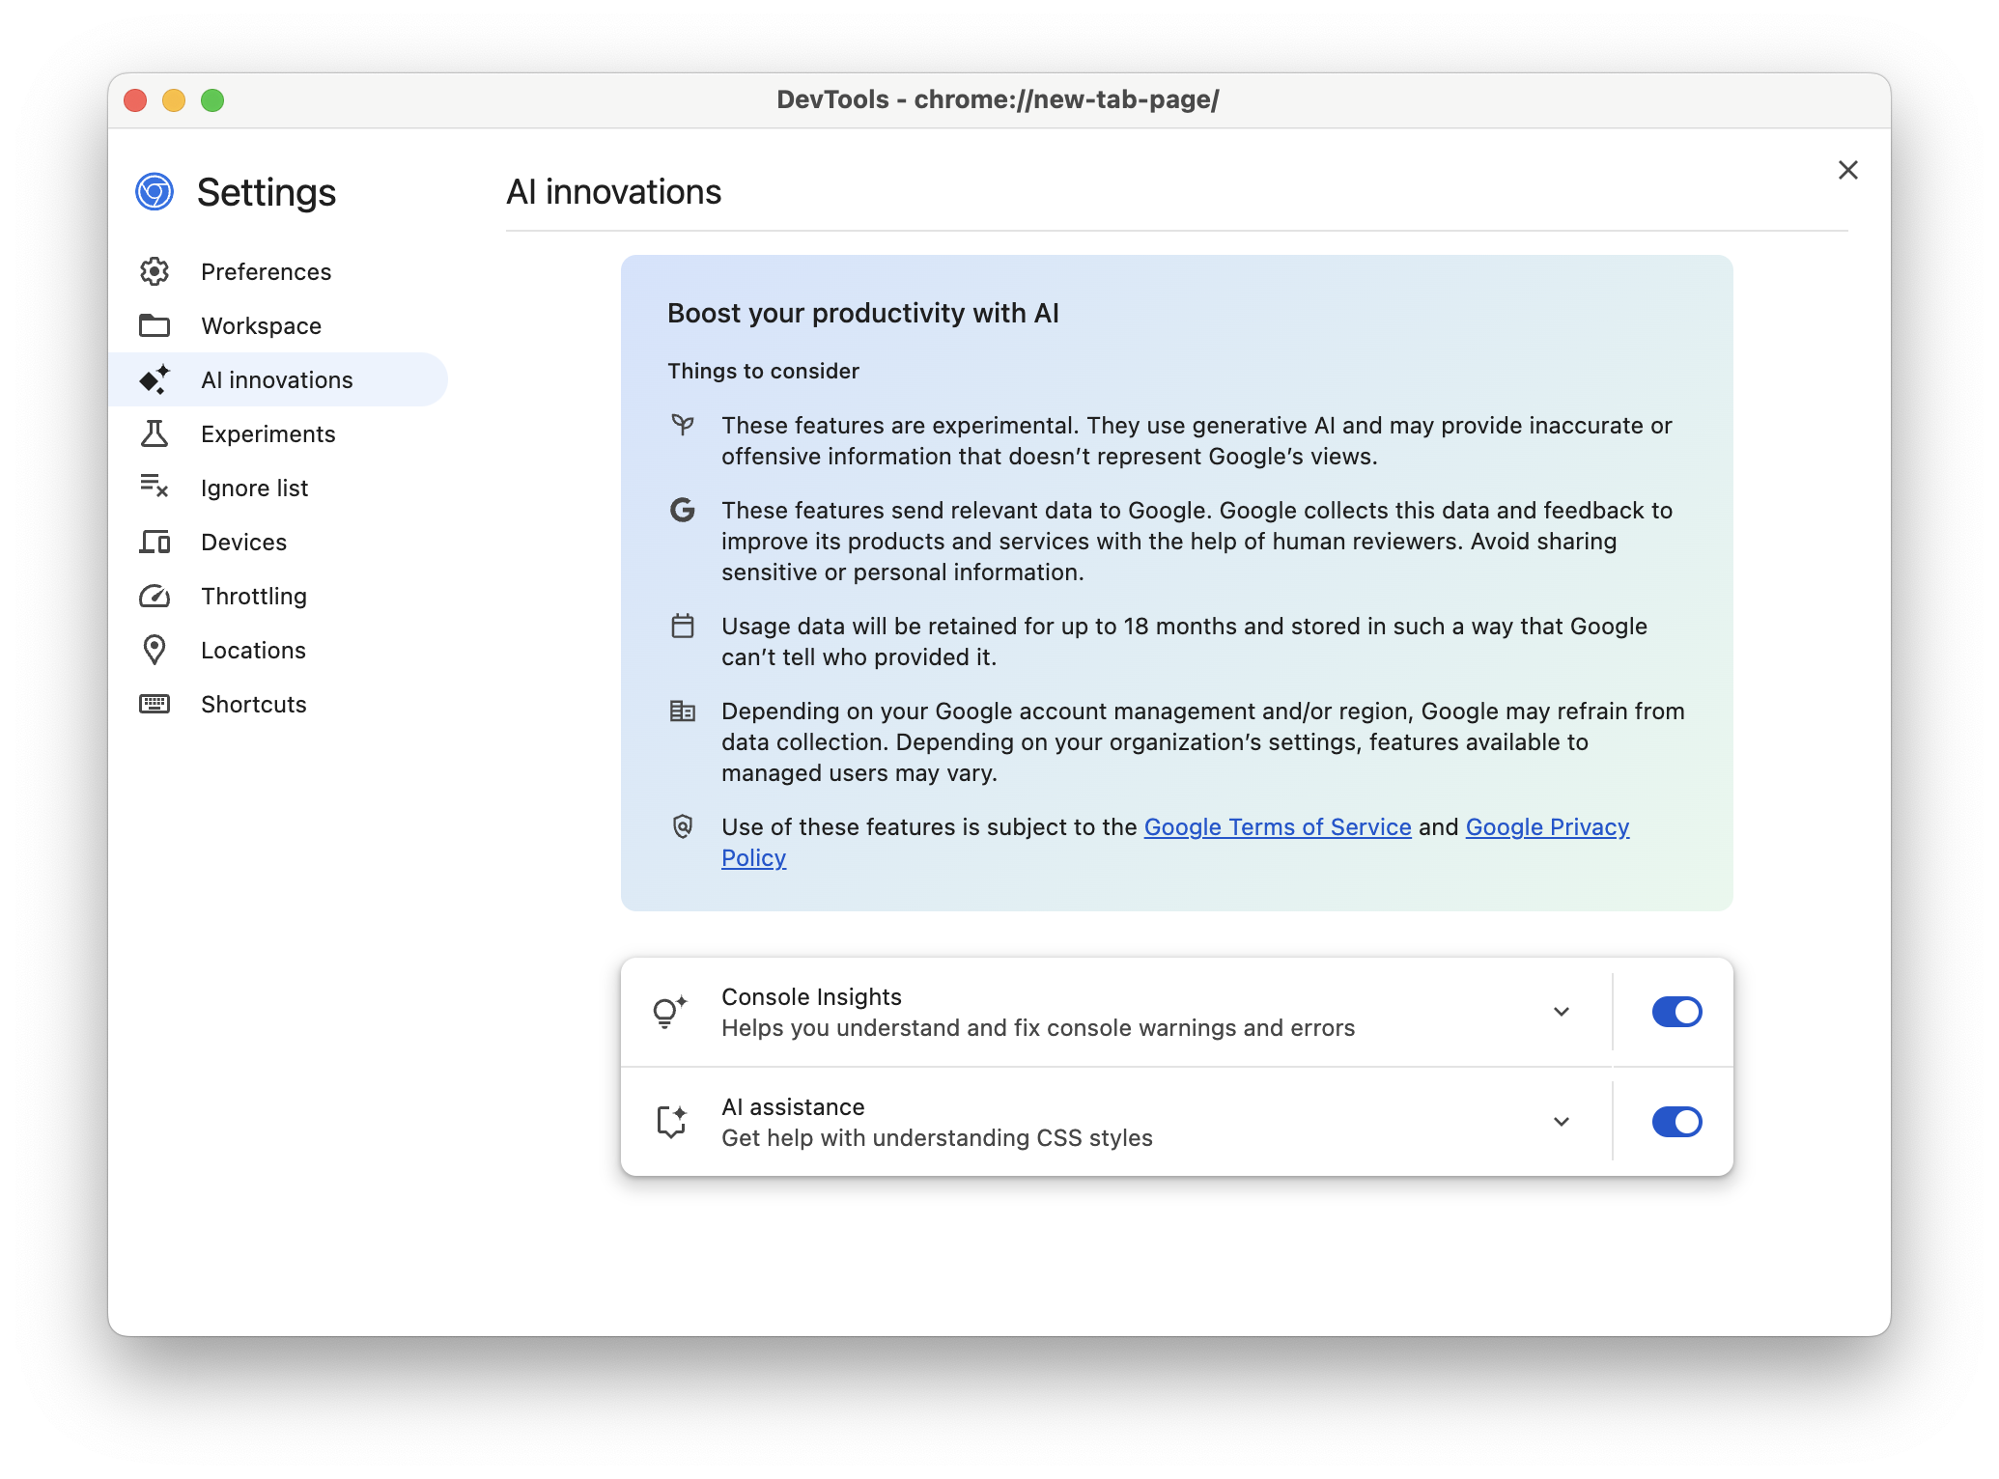1999x1479 pixels.
Task: Open the Preferences settings tab
Action: point(278,271)
